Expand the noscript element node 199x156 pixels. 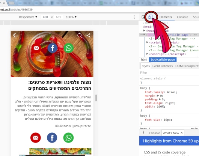tap(147, 54)
